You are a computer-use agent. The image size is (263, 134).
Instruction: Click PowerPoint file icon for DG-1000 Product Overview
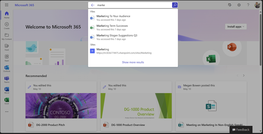tap(106, 125)
